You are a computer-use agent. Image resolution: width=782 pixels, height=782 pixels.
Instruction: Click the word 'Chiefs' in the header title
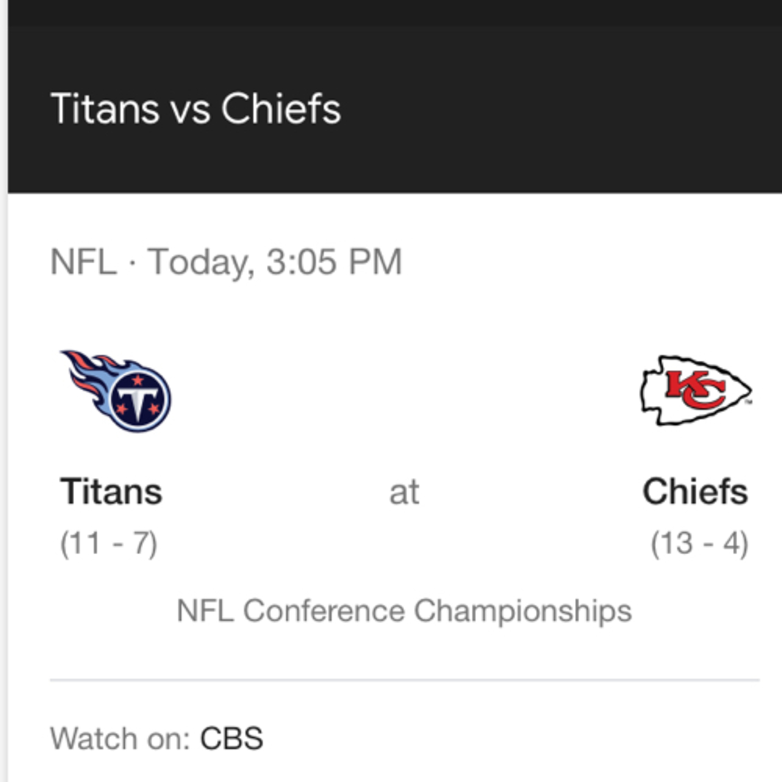(x=281, y=108)
